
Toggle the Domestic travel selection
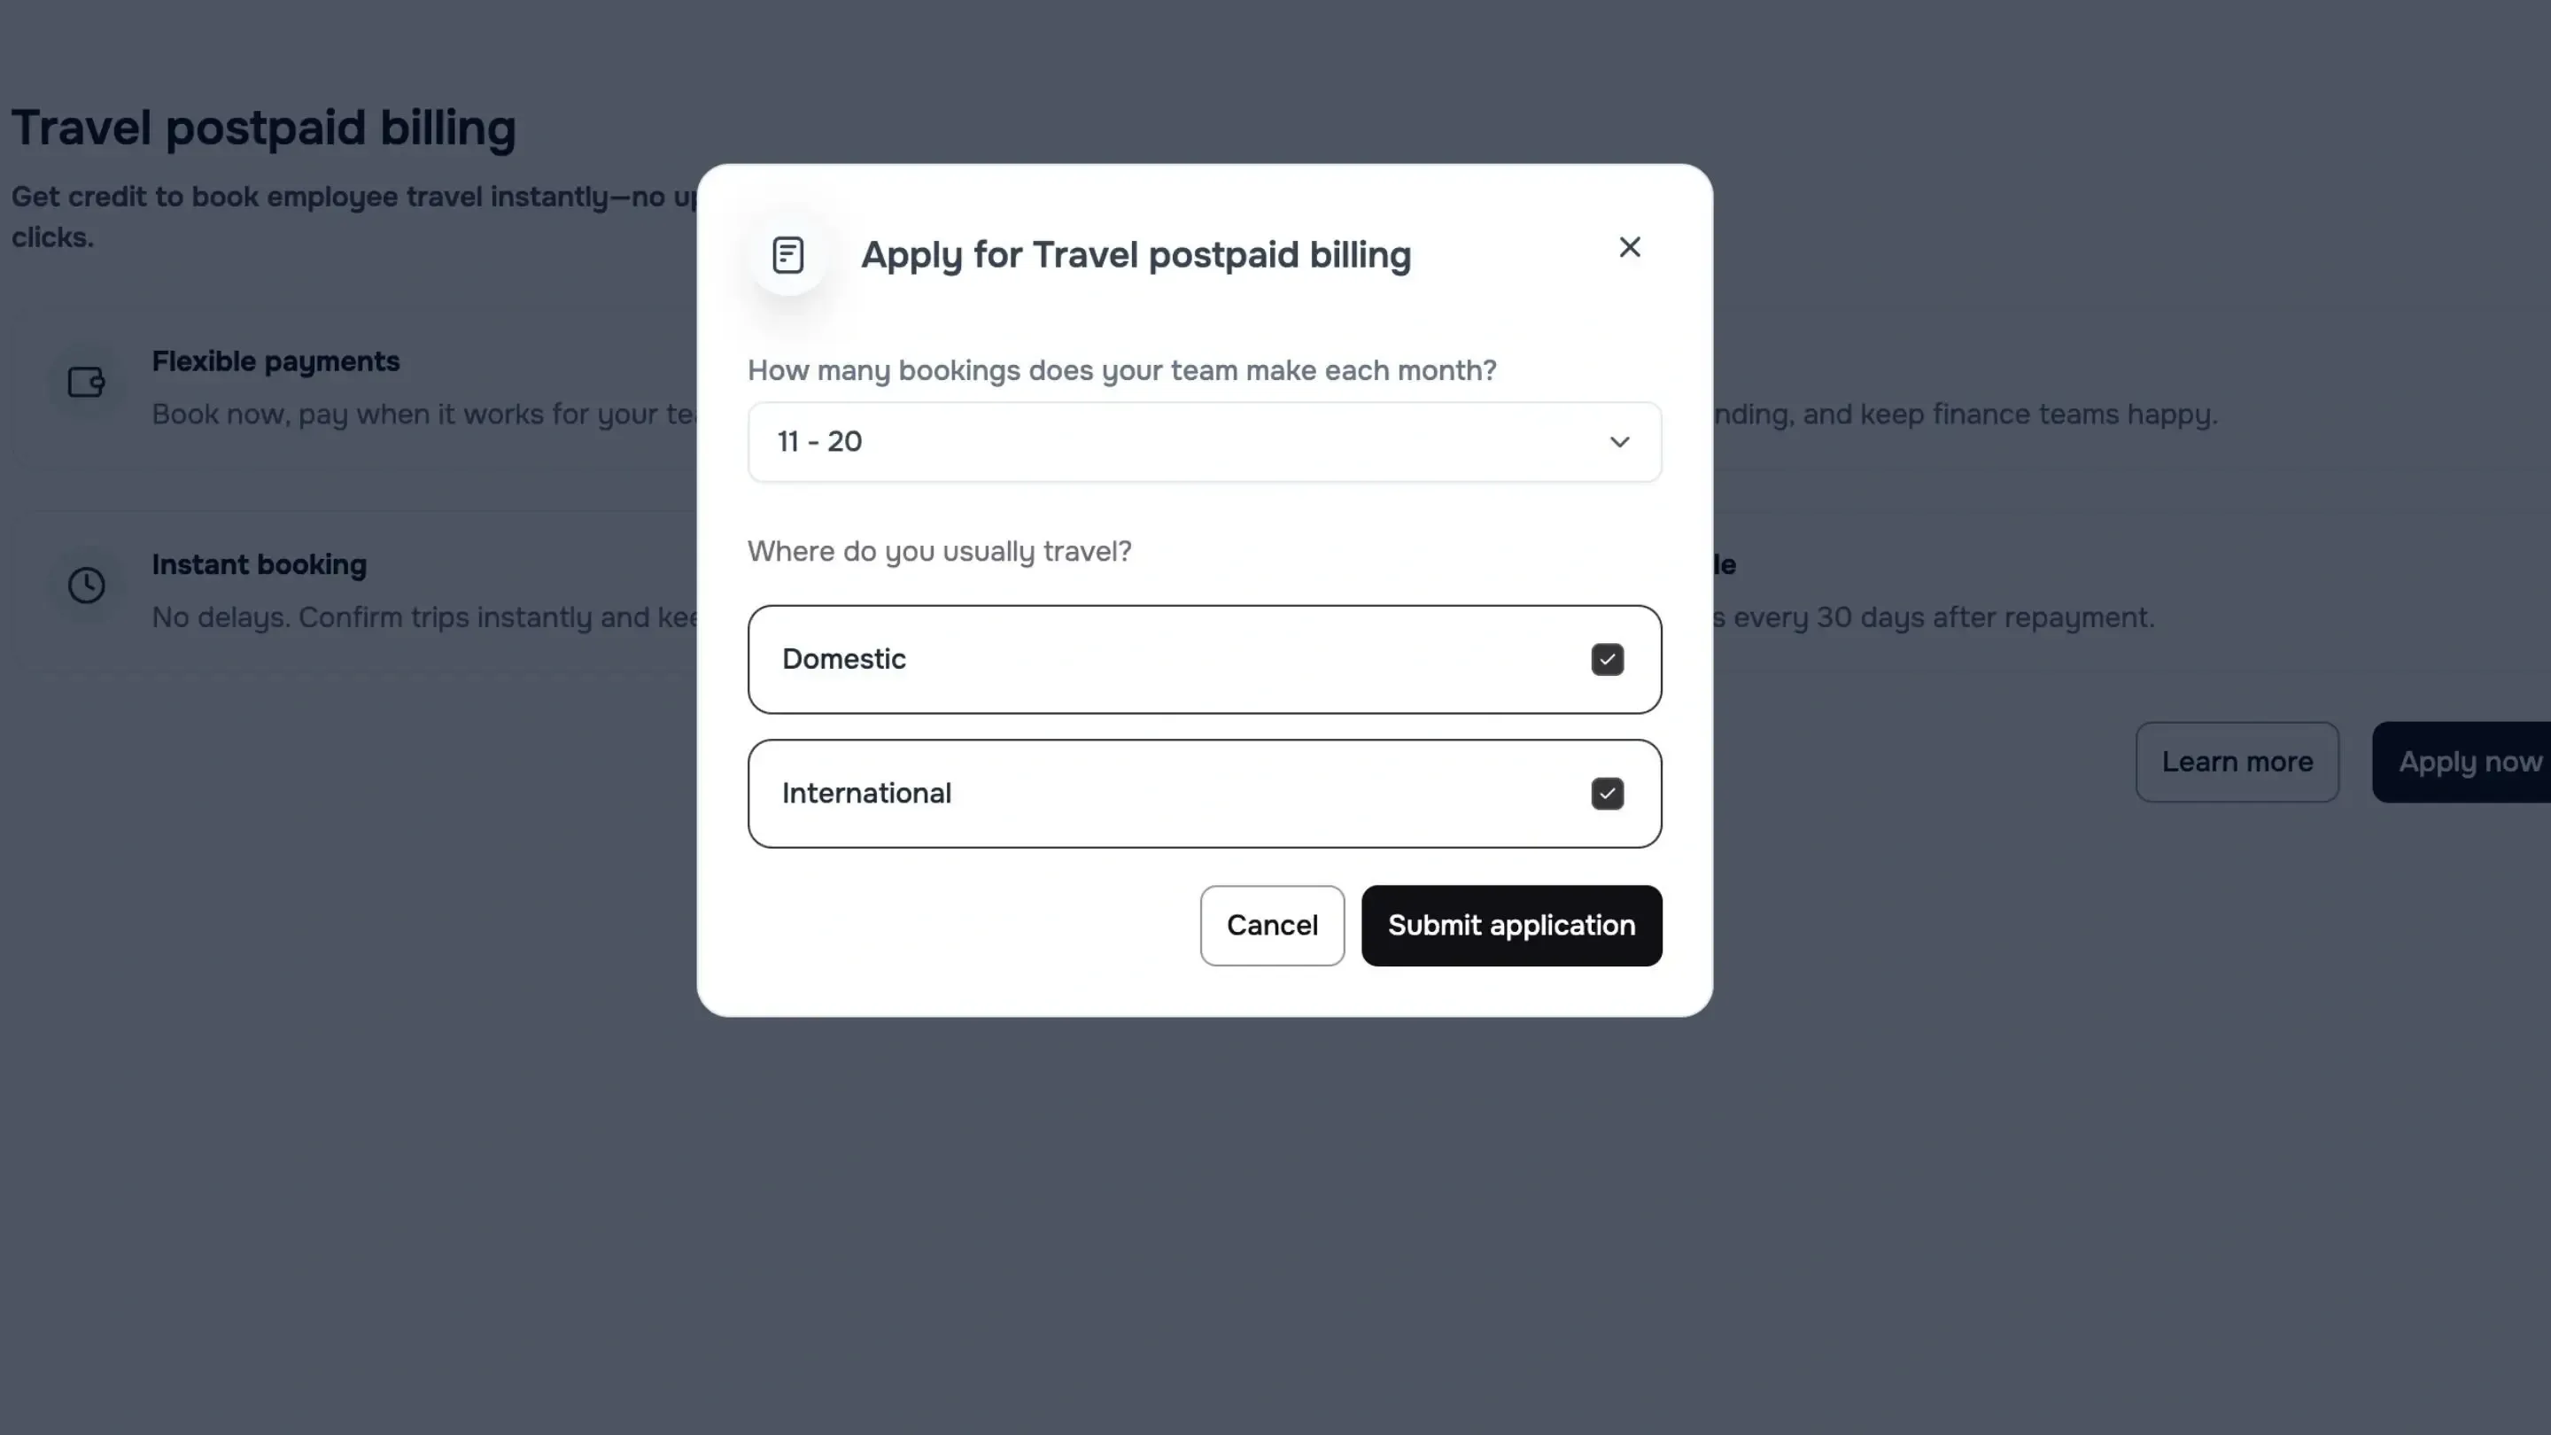point(1203,658)
